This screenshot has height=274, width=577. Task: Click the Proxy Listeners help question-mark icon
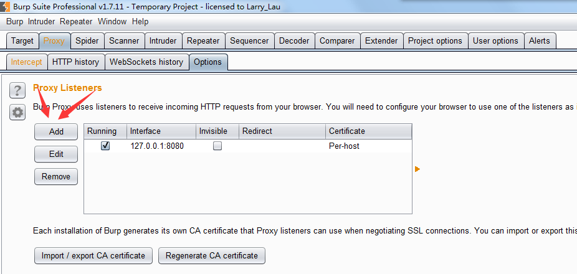point(17,90)
